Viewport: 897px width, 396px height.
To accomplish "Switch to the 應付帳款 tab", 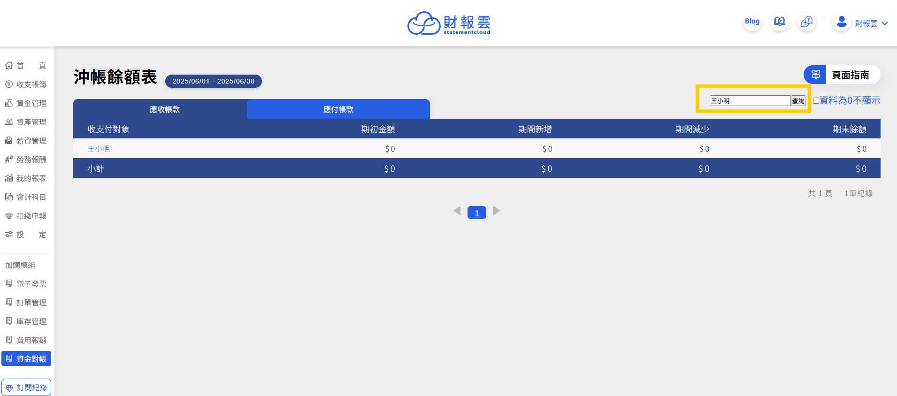I will click(x=338, y=109).
